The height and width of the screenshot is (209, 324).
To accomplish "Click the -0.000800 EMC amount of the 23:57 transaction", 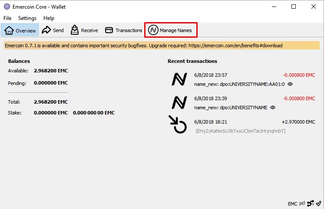I will [x=299, y=75].
